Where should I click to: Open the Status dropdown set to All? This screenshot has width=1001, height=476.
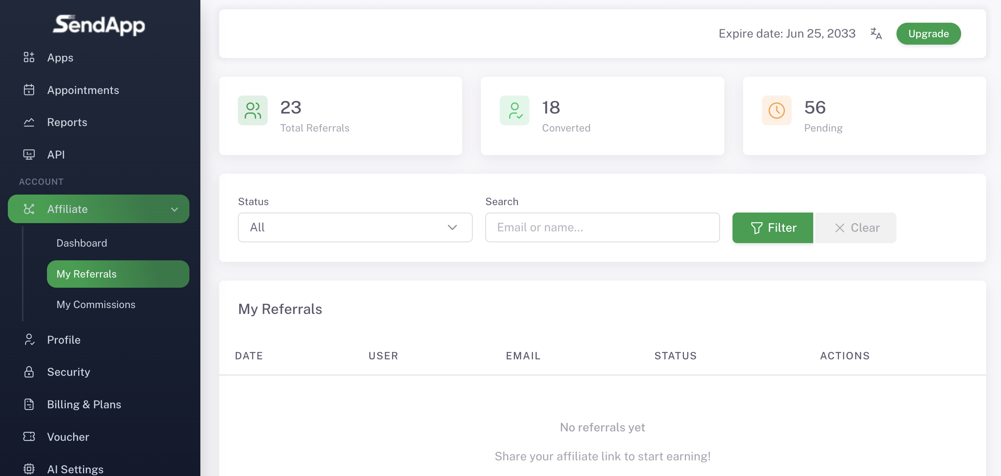pyautogui.click(x=355, y=227)
